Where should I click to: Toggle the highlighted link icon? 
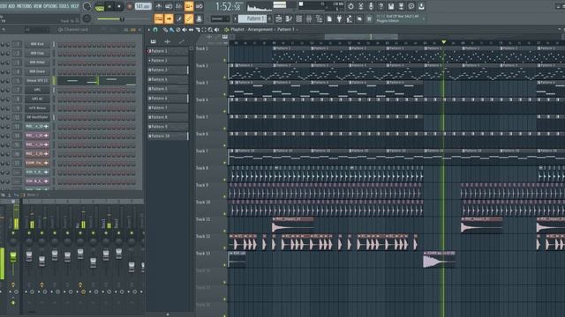[x=189, y=18]
